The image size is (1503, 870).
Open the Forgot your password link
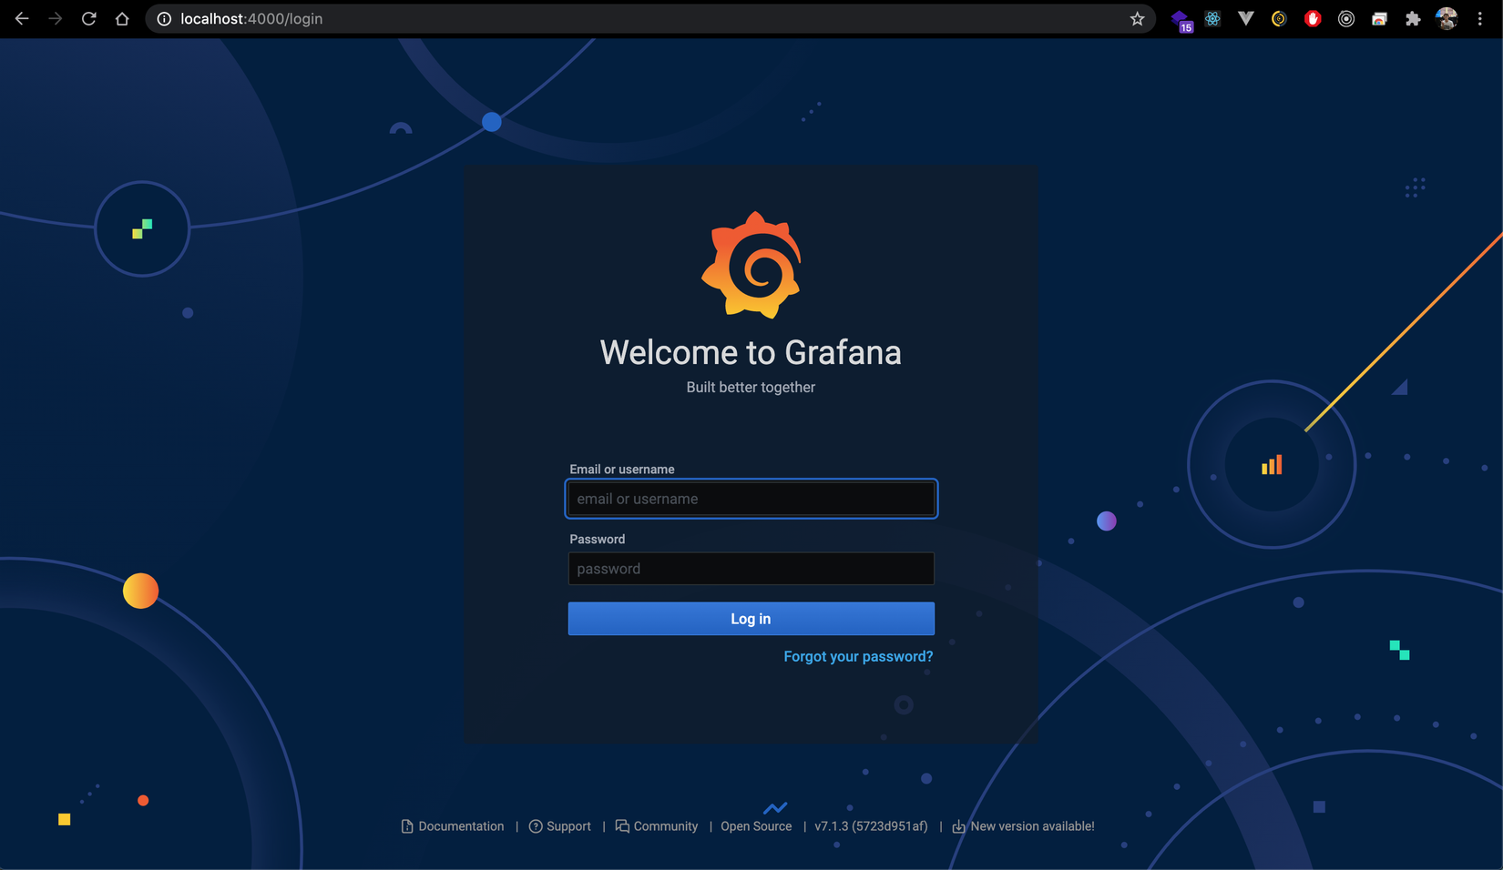click(x=858, y=656)
